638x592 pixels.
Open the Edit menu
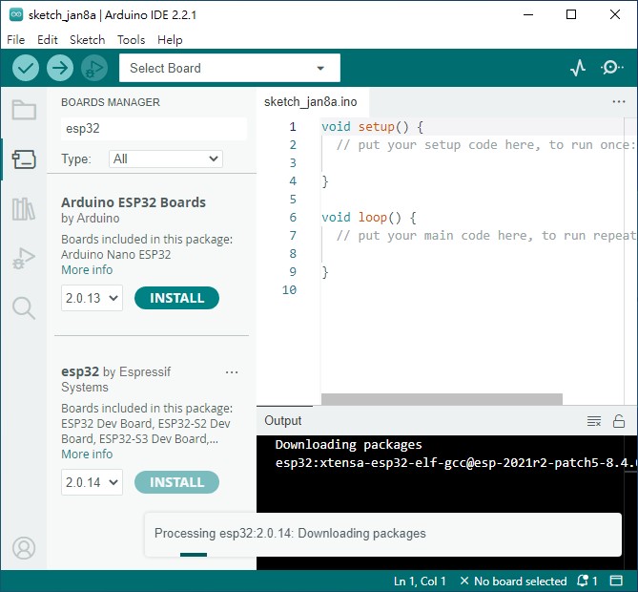pos(48,40)
